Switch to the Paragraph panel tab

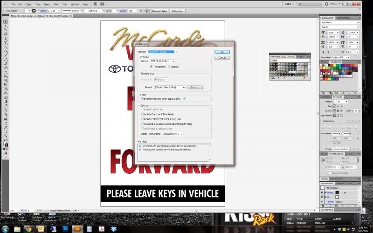[x=343, y=18]
